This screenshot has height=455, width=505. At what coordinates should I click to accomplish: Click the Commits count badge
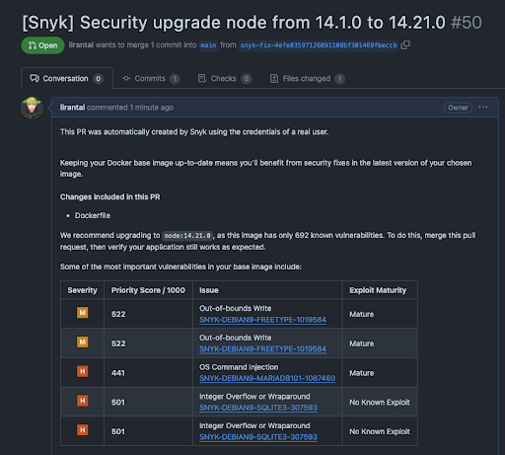click(175, 79)
